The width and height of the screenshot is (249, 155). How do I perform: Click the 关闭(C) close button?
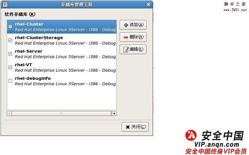pyautogui.click(x=135, y=127)
